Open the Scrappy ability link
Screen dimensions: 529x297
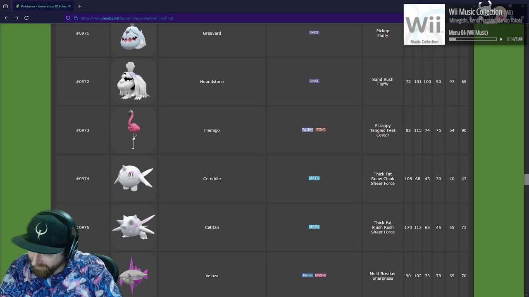tap(383, 126)
